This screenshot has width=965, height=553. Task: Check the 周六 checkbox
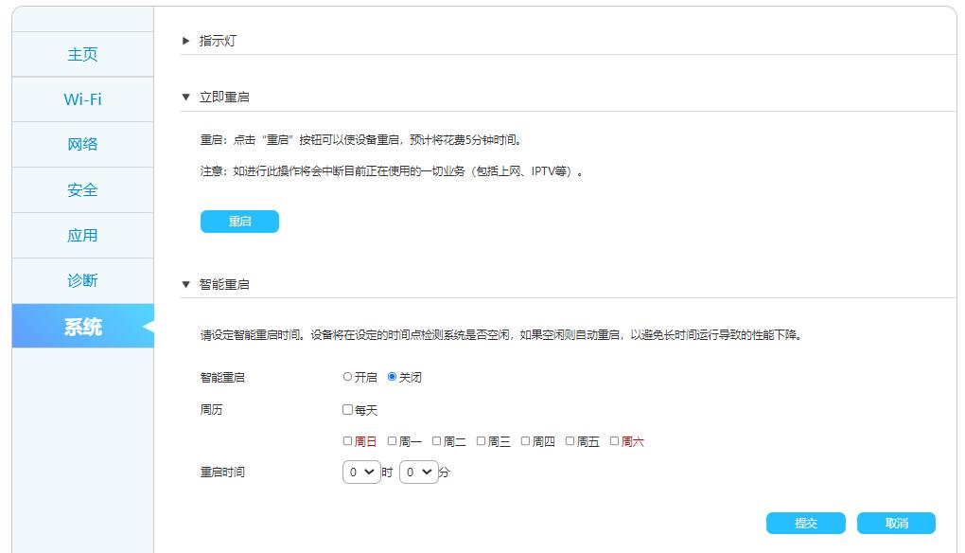coord(614,440)
